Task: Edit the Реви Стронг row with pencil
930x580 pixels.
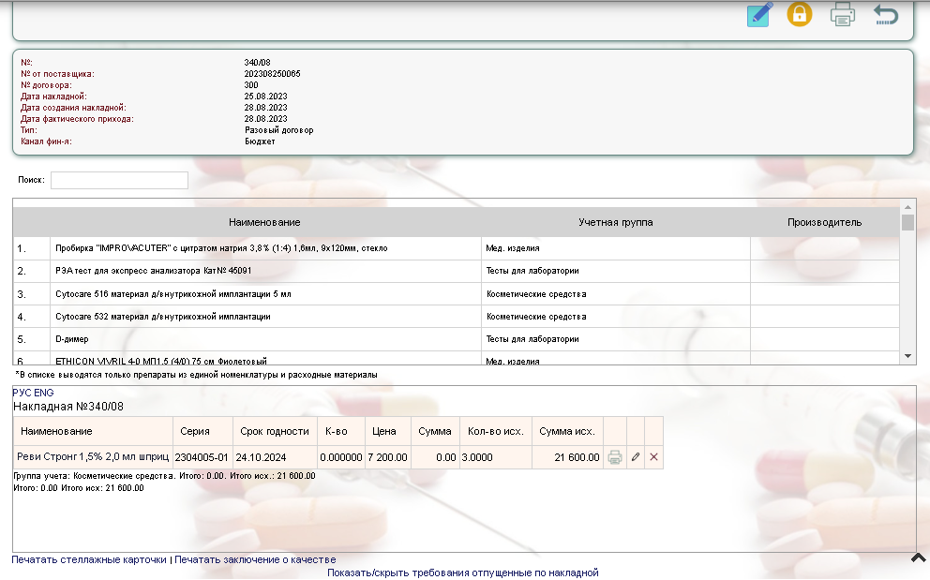Action: pos(636,457)
